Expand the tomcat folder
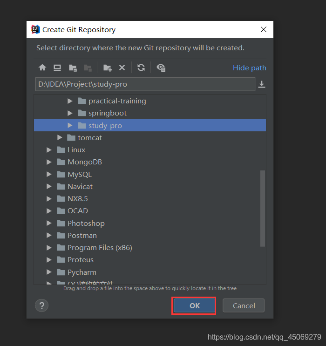 tap(60, 138)
